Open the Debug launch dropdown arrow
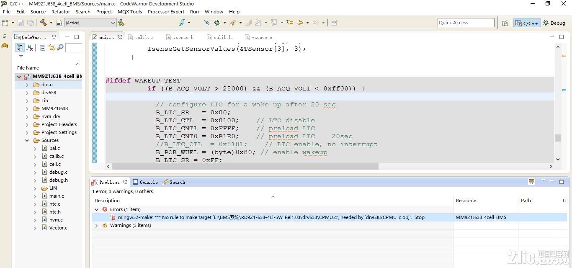 pos(224,23)
